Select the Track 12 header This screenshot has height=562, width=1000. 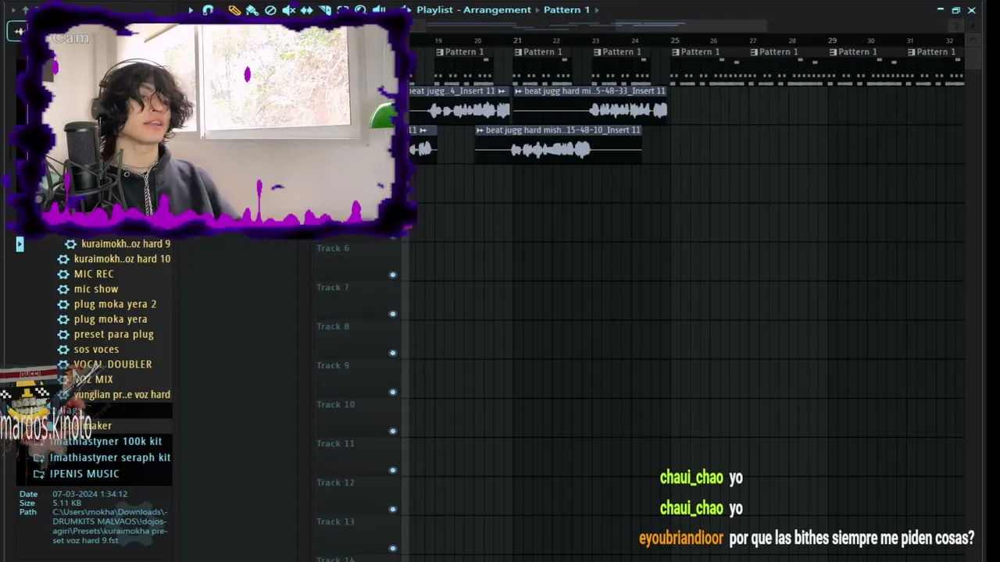coord(356,494)
